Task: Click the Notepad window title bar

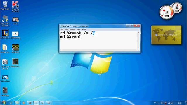Action: click(x=93, y=26)
